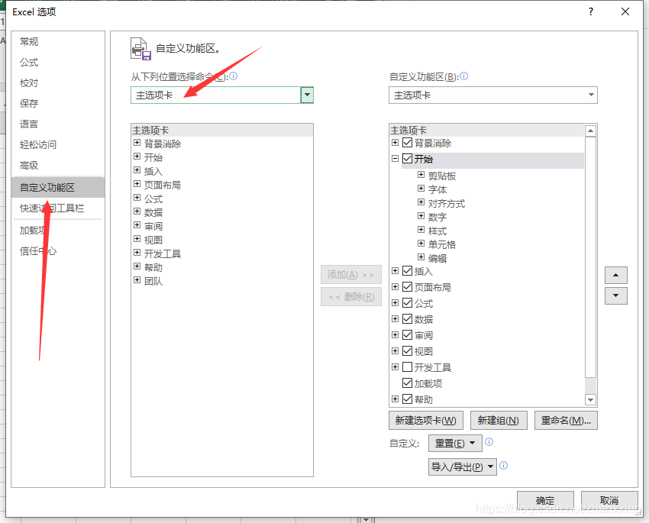This screenshot has height=523, width=649.
Task: Cancel with the 取消 button
Action: 609,500
